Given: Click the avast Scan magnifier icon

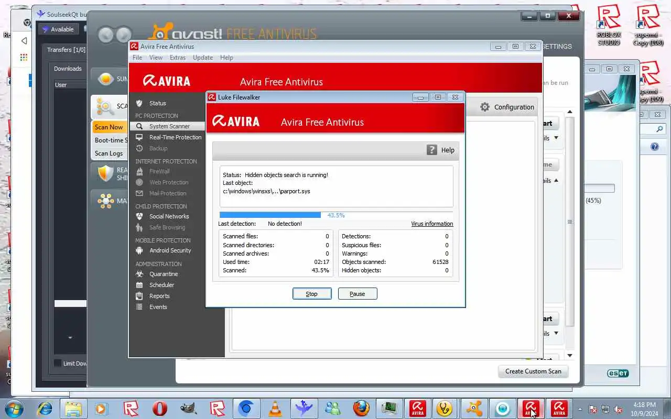Looking at the screenshot, I should click(x=105, y=107).
